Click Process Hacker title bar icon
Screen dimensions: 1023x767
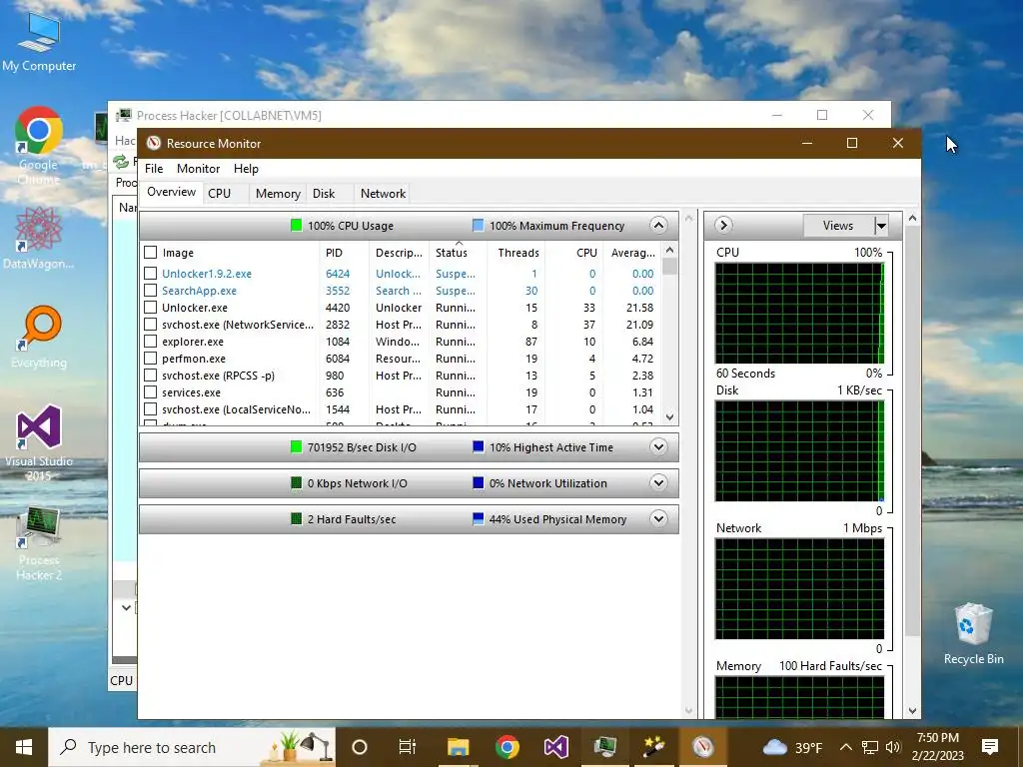(x=124, y=116)
